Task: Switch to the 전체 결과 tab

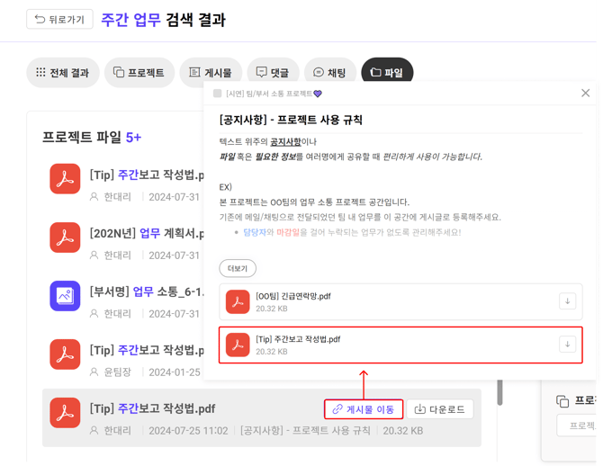Action: click(62, 73)
